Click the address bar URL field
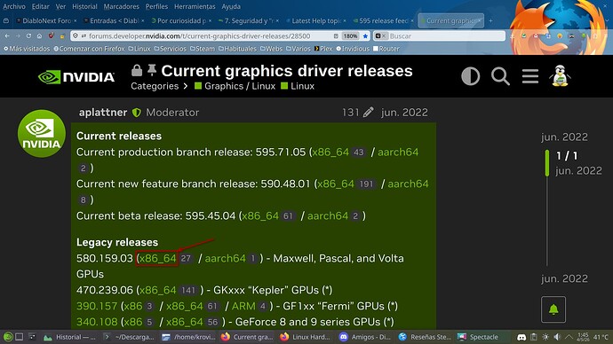Screen dimensions: 613x344 [x=199, y=35]
